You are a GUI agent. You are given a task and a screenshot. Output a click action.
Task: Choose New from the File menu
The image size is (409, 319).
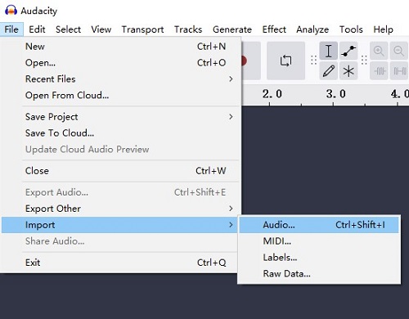121,47
